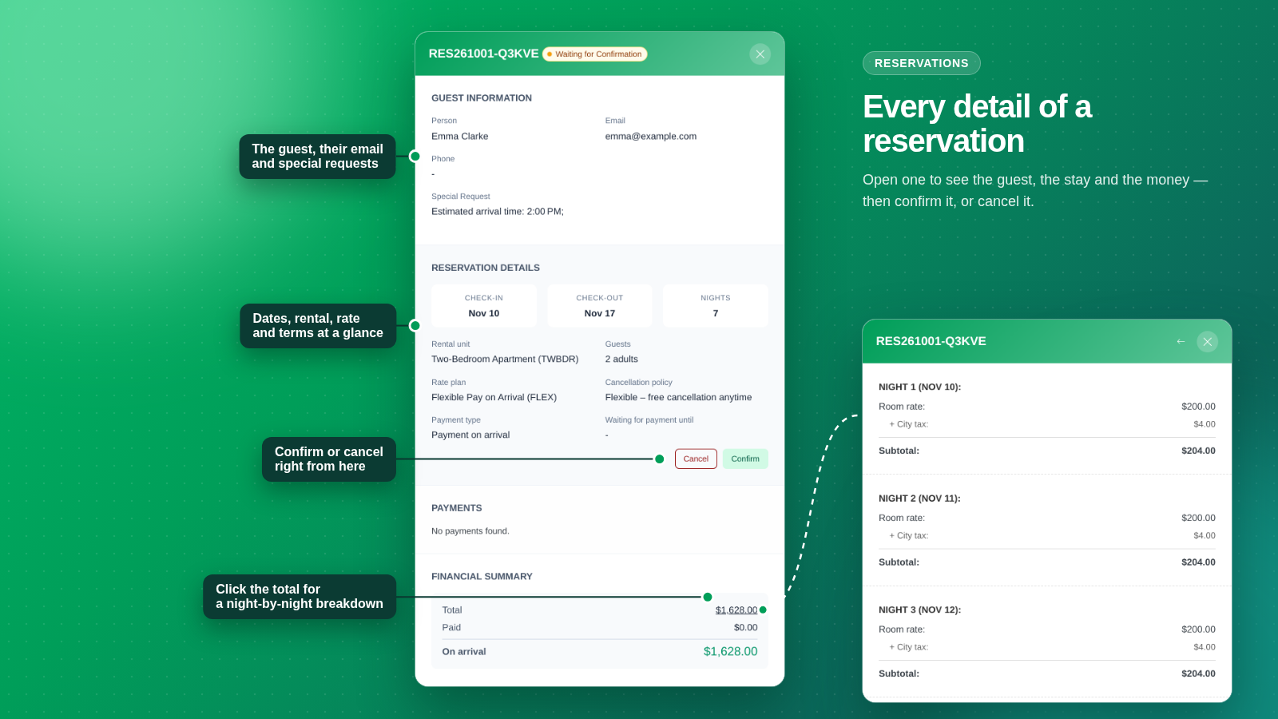Click the Paid $0.00 amount
1278x719 pixels.
(x=745, y=628)
